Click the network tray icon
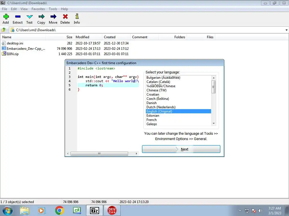The height and width of the screenshot is (216, 289). tap(247, 211)
